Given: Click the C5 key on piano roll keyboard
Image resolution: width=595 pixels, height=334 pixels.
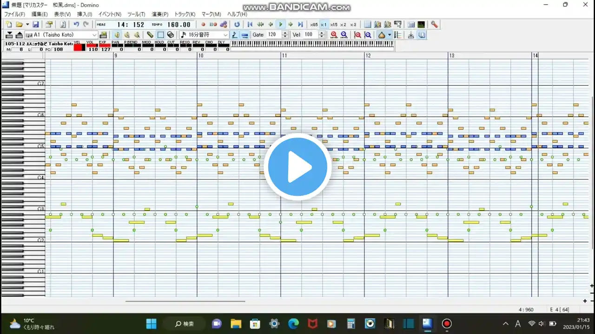Looking at the screenshot, I should (22, 147).
